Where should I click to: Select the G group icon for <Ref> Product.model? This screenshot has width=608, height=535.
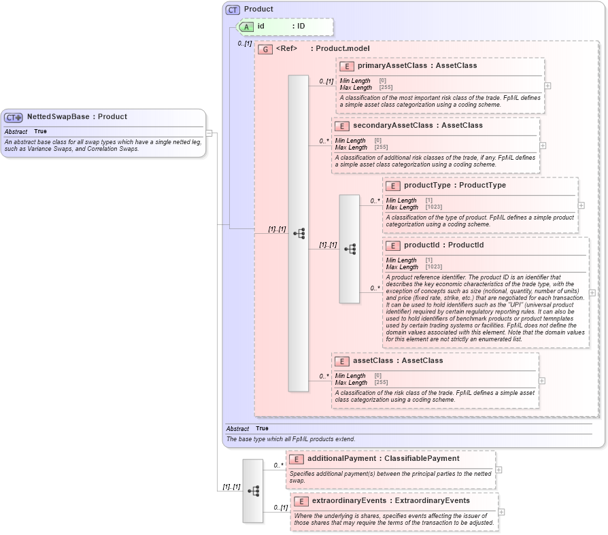[265, 48]
